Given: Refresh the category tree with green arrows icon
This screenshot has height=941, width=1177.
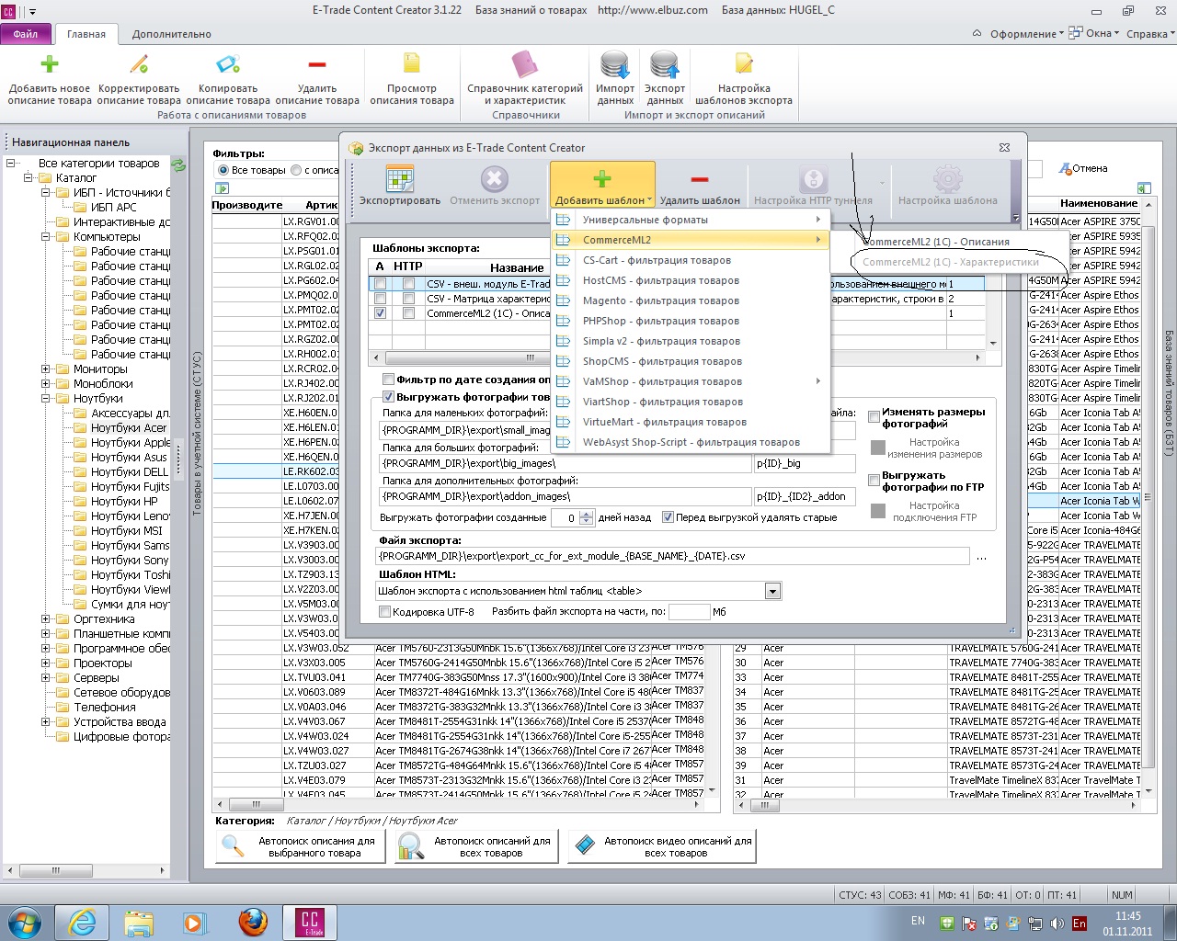Looking at the screenshot, I should (x=178, y=165).
